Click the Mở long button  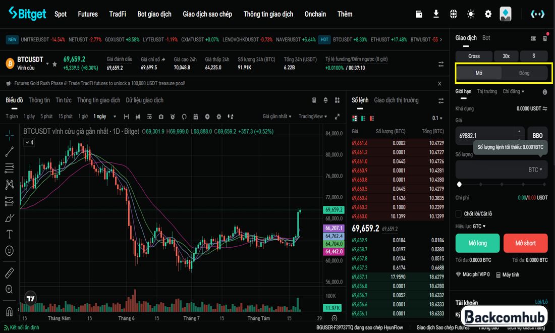point(477,243)
